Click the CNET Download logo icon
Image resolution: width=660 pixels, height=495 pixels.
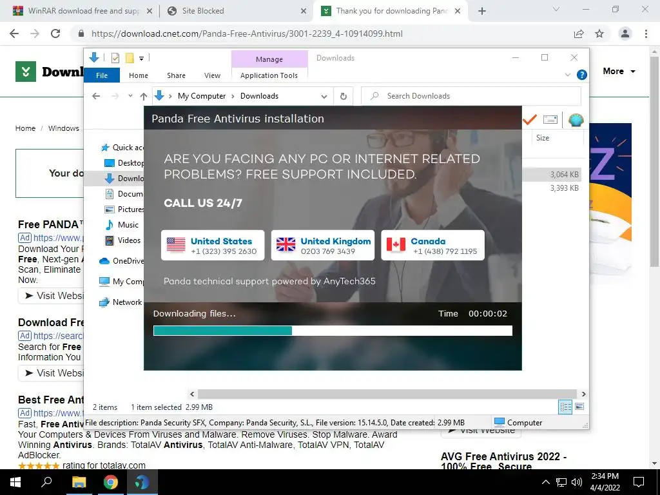click(26, 72)
